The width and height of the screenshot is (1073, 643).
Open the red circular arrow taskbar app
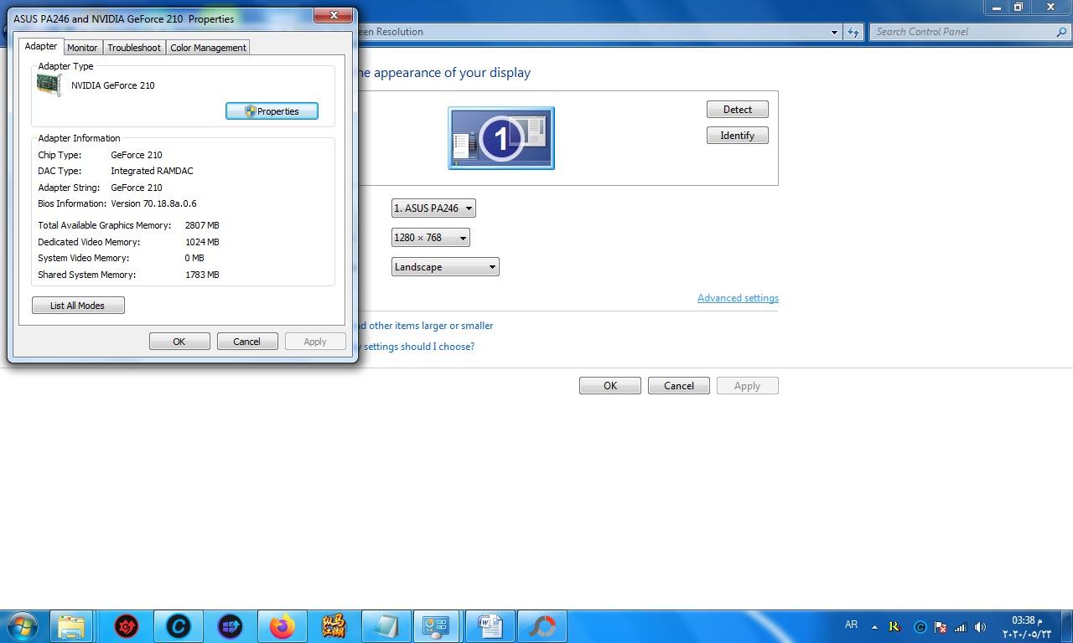point(542,626)
